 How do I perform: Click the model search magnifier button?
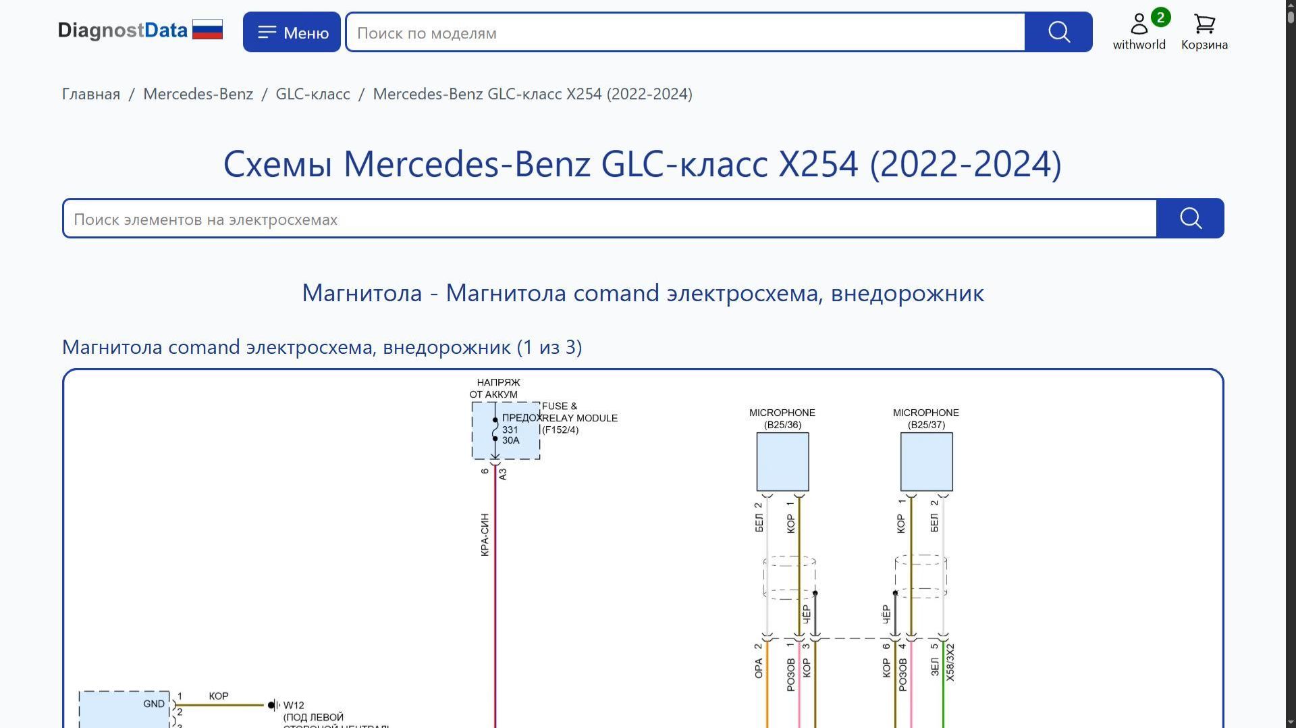coord(1058,32)
